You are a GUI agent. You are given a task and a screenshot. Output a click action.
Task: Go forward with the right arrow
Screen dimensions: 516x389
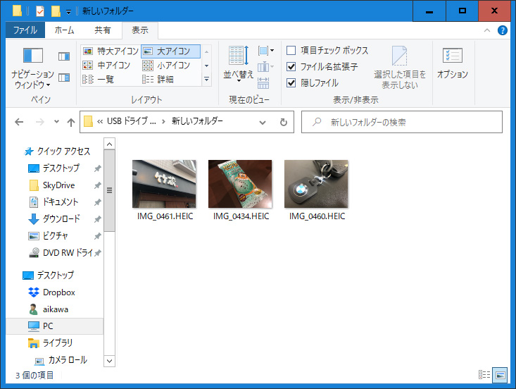40,122
